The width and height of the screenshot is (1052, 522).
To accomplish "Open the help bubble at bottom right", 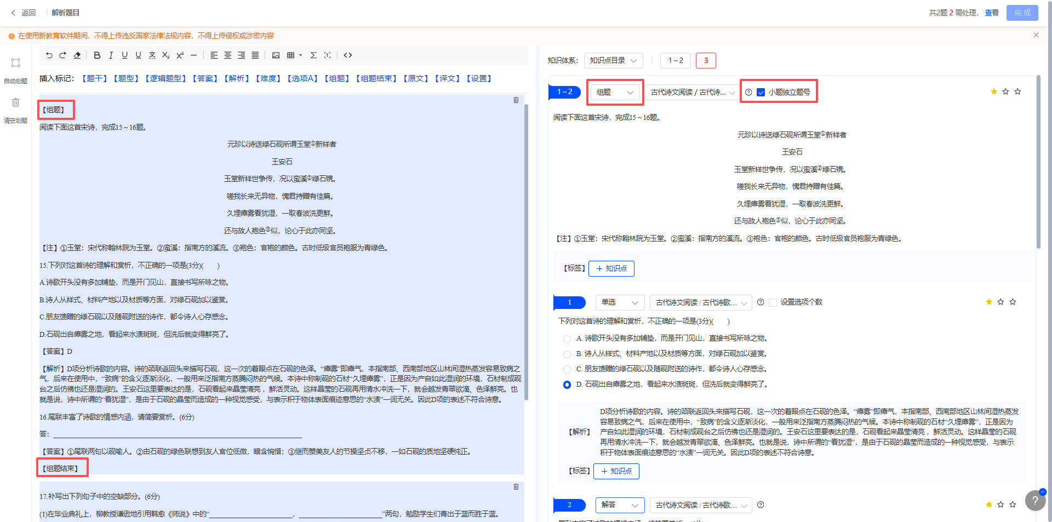I will coord(1035,500).
